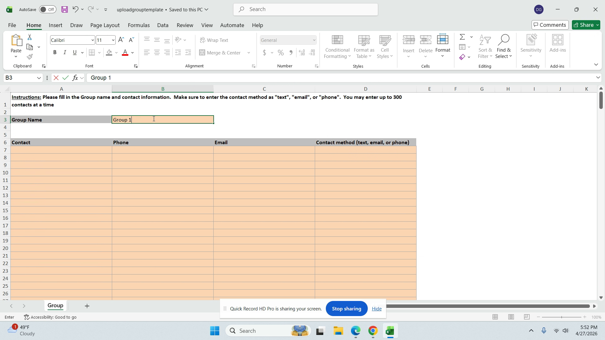605x340 pixels.
Task: Select the Group sheet tab
Action: coord(55,306)
